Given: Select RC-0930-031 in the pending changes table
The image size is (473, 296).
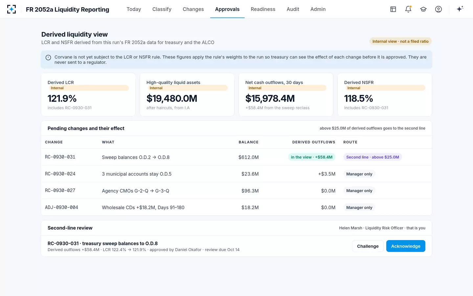Looking at the screenshot, I should [60, 157].
